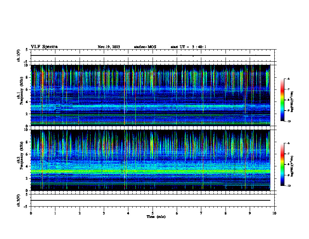Click the '-6' label on ch.1 colorbar
Image resolution: width=309 pixels, height=239 pixels.
click(x=288, y=79)
